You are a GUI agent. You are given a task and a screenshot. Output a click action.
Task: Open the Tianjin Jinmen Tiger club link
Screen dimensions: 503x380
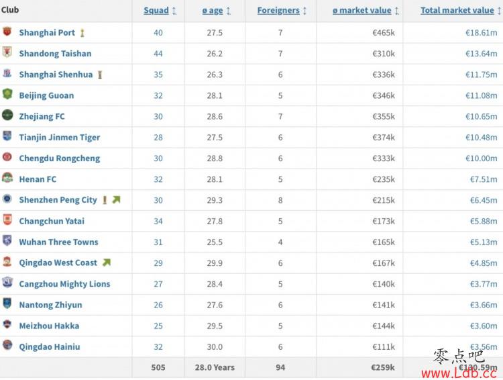coord(60,138)
